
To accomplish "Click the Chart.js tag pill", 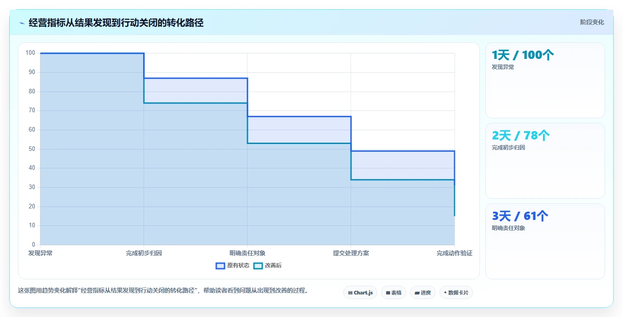I will (x=360, y=293).
